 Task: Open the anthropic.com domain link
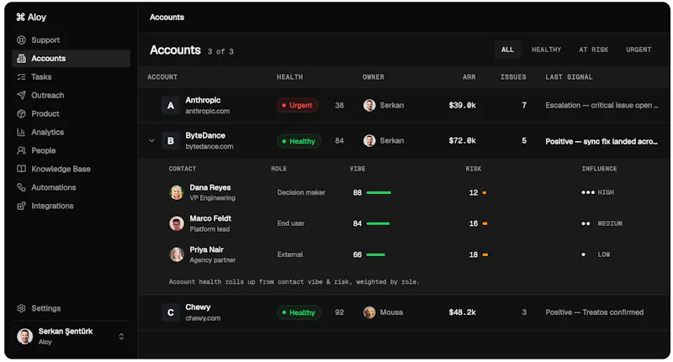click(x=207, y=112)
